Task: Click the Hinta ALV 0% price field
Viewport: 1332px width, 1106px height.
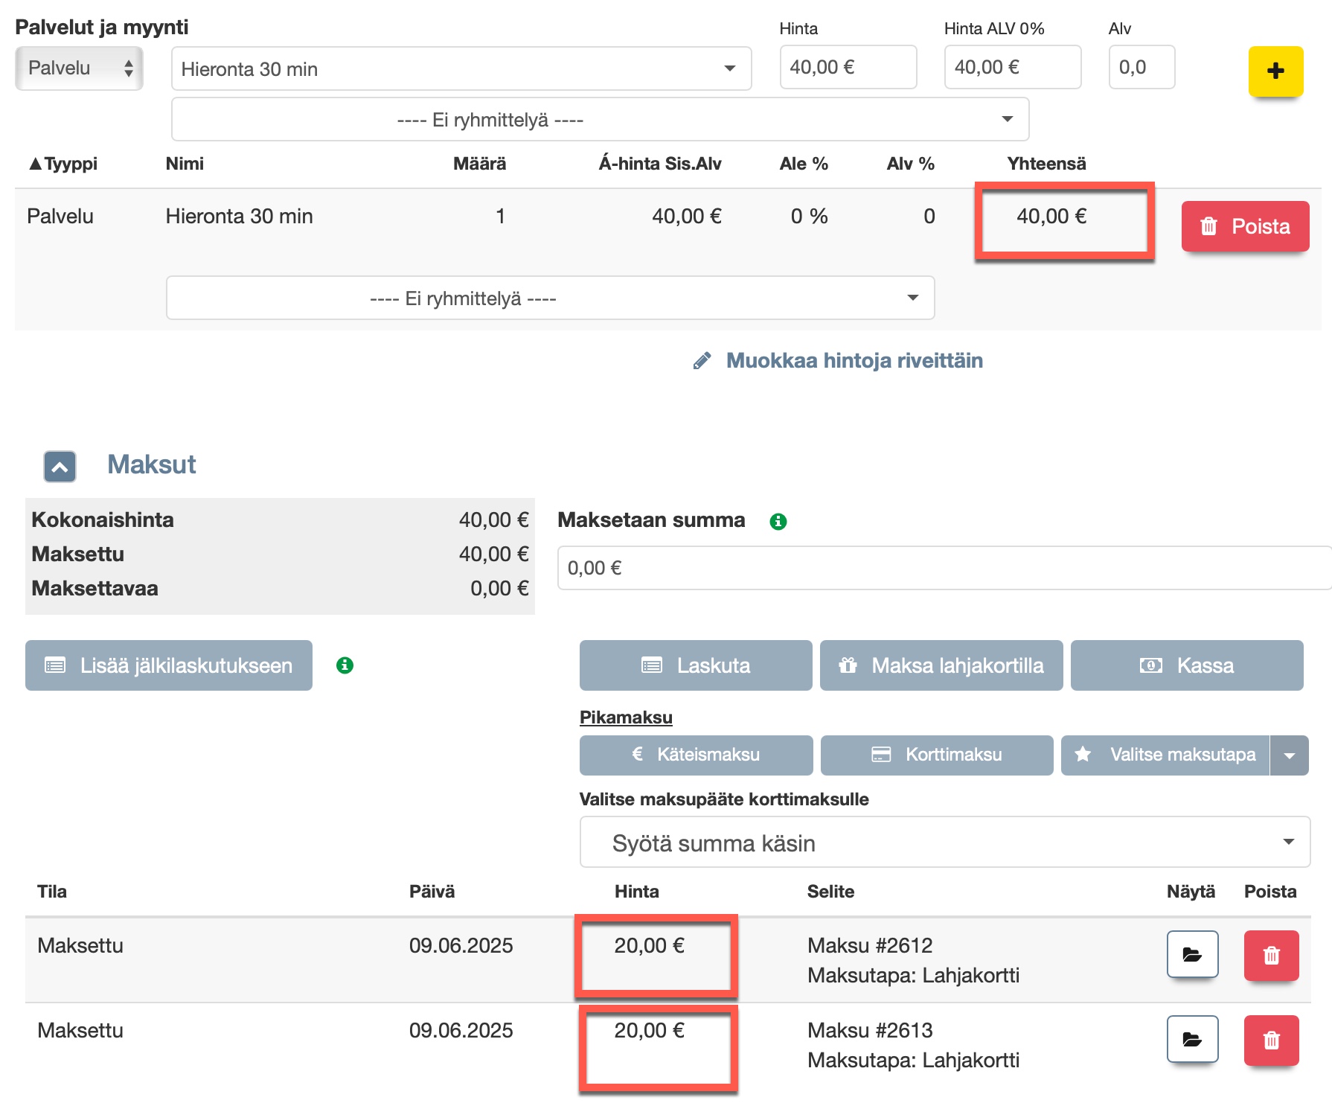Action: point(1012,68)
